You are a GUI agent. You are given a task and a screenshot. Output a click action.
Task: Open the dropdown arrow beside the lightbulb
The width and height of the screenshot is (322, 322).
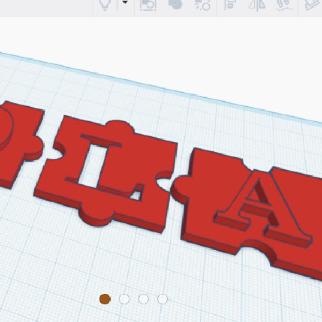coord(125,3)
